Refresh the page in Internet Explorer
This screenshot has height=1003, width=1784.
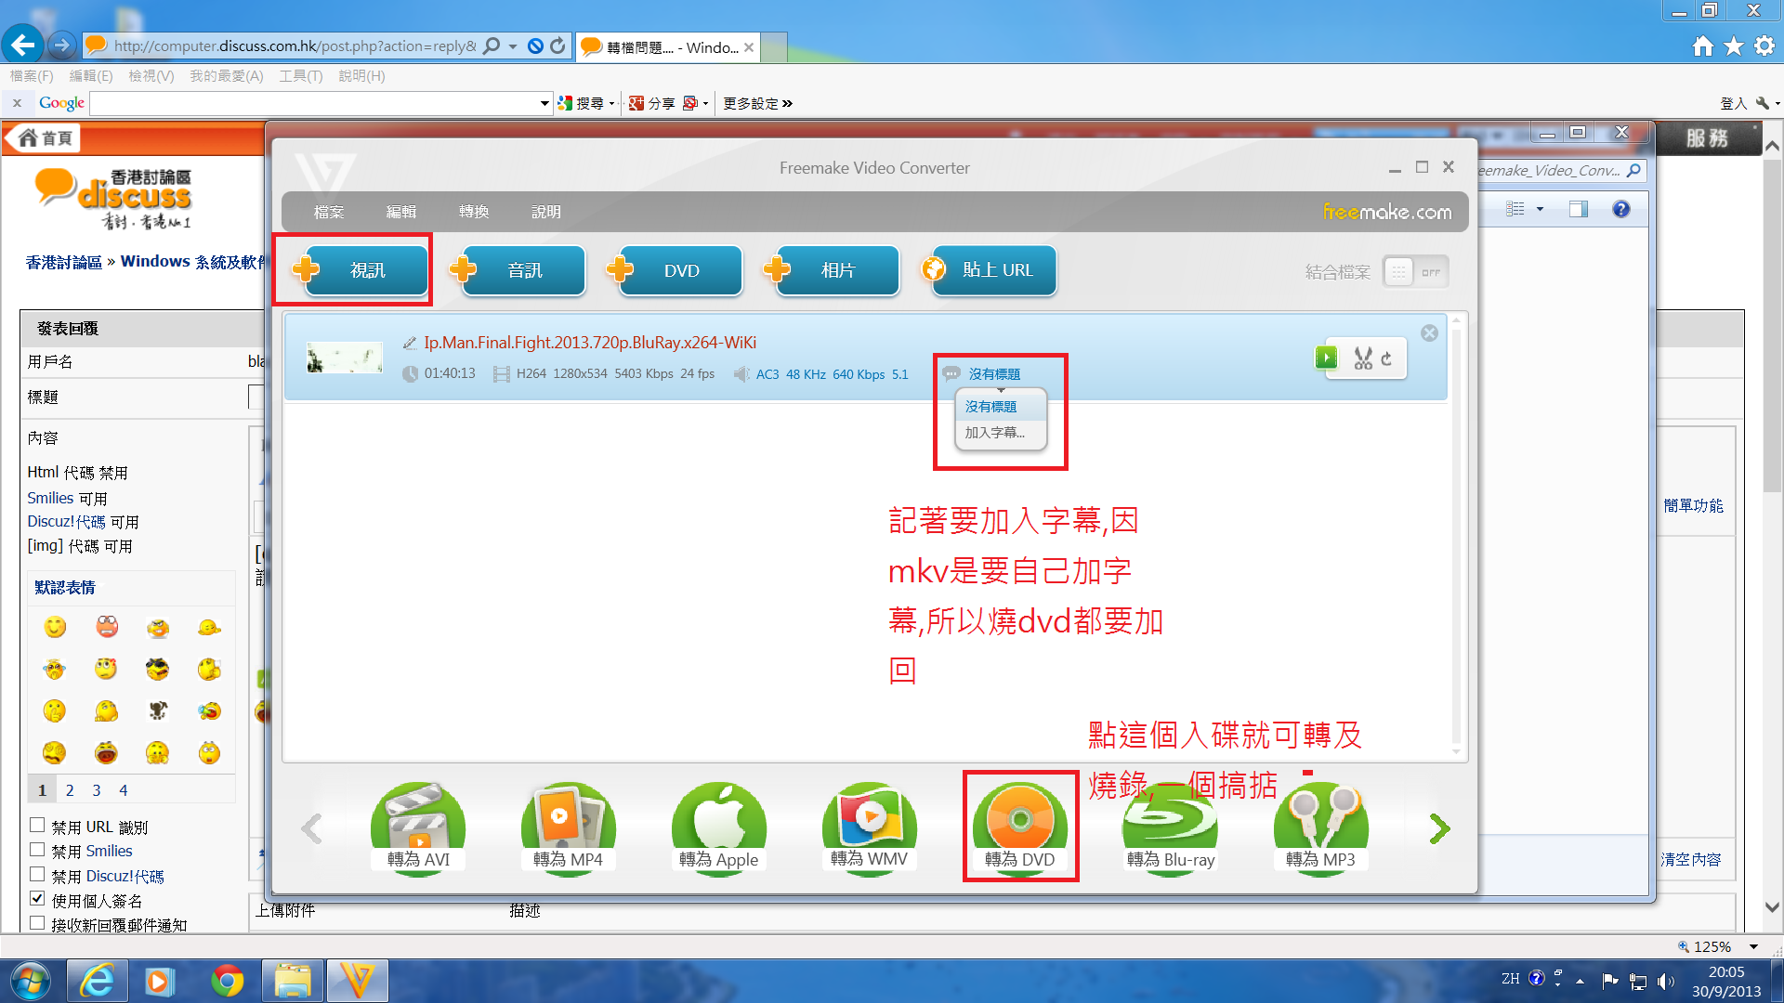tap(557, 46)
